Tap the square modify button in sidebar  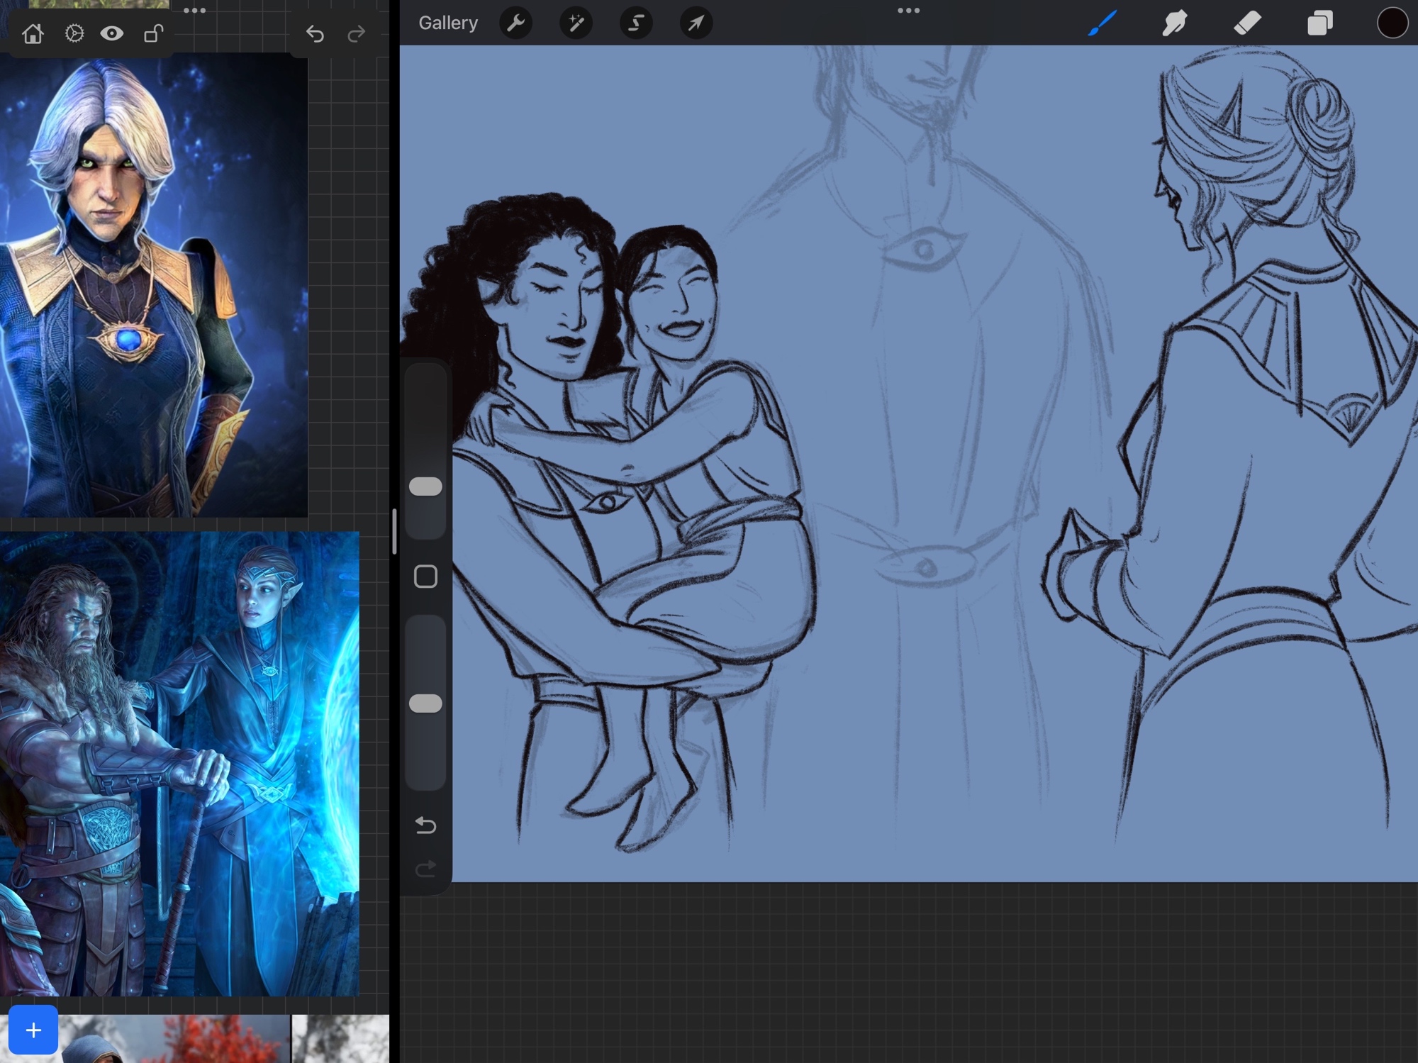(425, 577)
